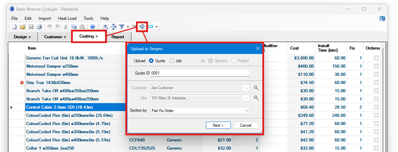Image resolution: width=398 pixels, height=152 pixels.
Task: Click the Paste clipboard icon
Action: [82, 26]
